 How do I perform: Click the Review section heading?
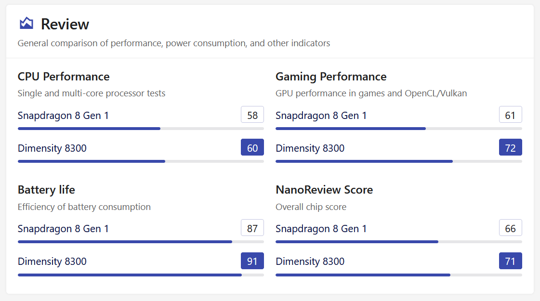pyautogui.click(x=65, y=24)
